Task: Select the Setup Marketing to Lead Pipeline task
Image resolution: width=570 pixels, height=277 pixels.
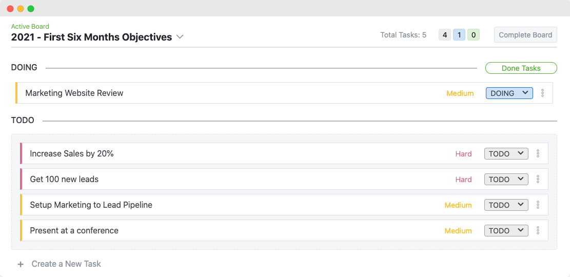Action: (91, 205)
